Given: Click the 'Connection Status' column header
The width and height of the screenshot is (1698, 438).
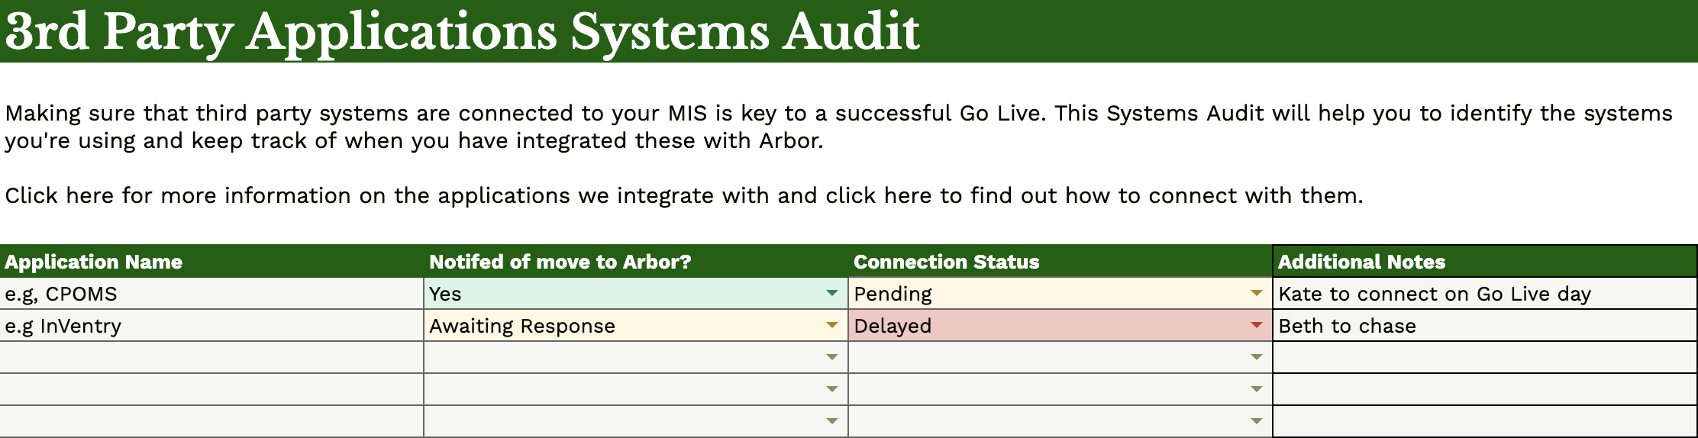Looking at the screenshot, I should (946, 262).
